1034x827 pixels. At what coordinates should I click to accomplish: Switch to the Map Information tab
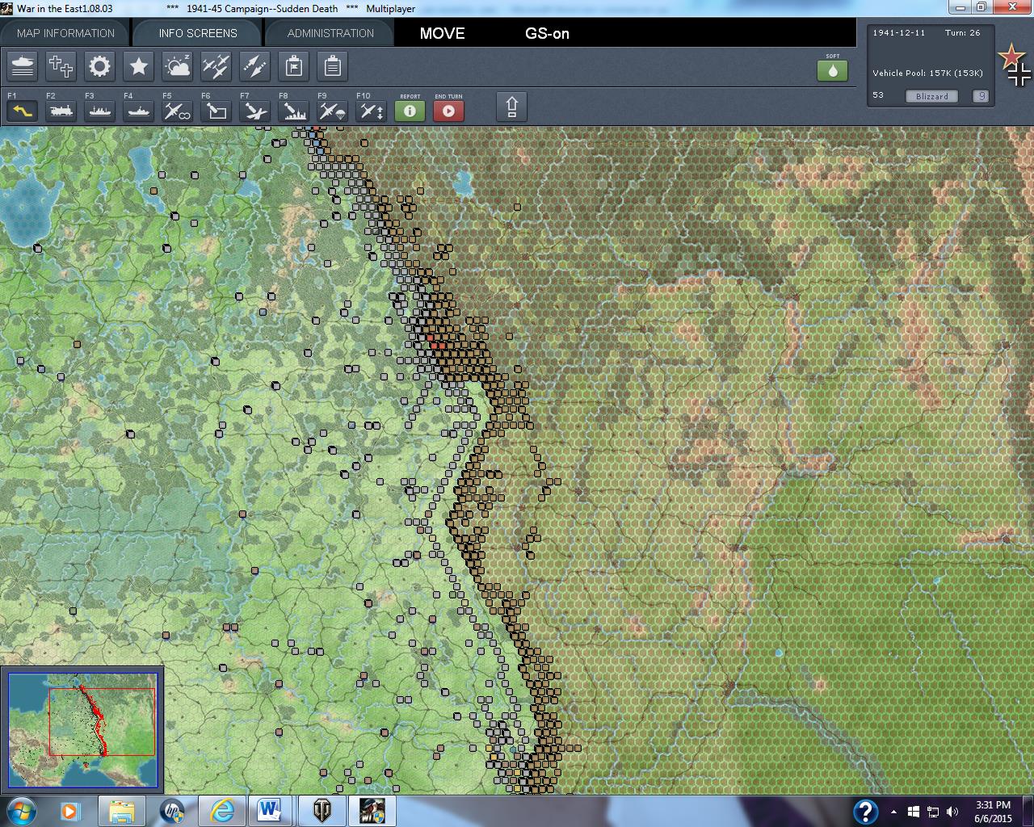pos(65,33)
